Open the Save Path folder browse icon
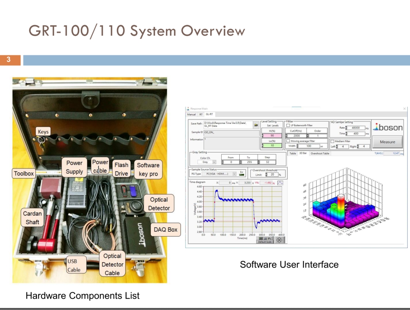 pyautogui.click(x=256, y=125)
